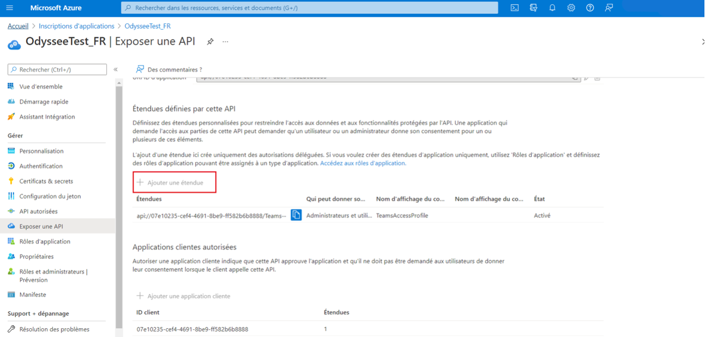Click the Configuration du jeton icon
This screenshot has width=707, height=337.
pyautogui.click(x=11, y=196)
